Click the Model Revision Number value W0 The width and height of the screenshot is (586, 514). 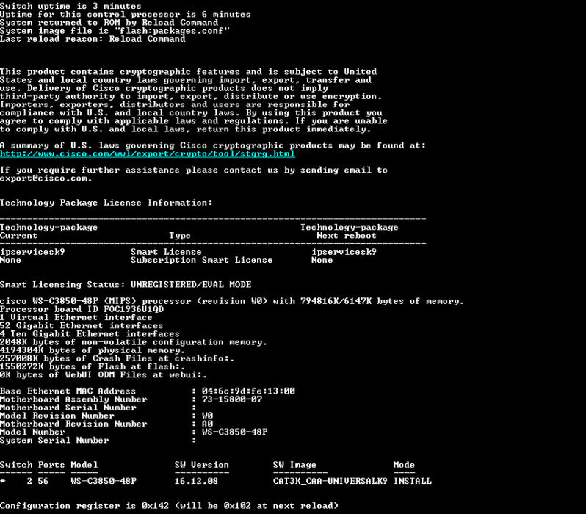click(x=207, y=416)
